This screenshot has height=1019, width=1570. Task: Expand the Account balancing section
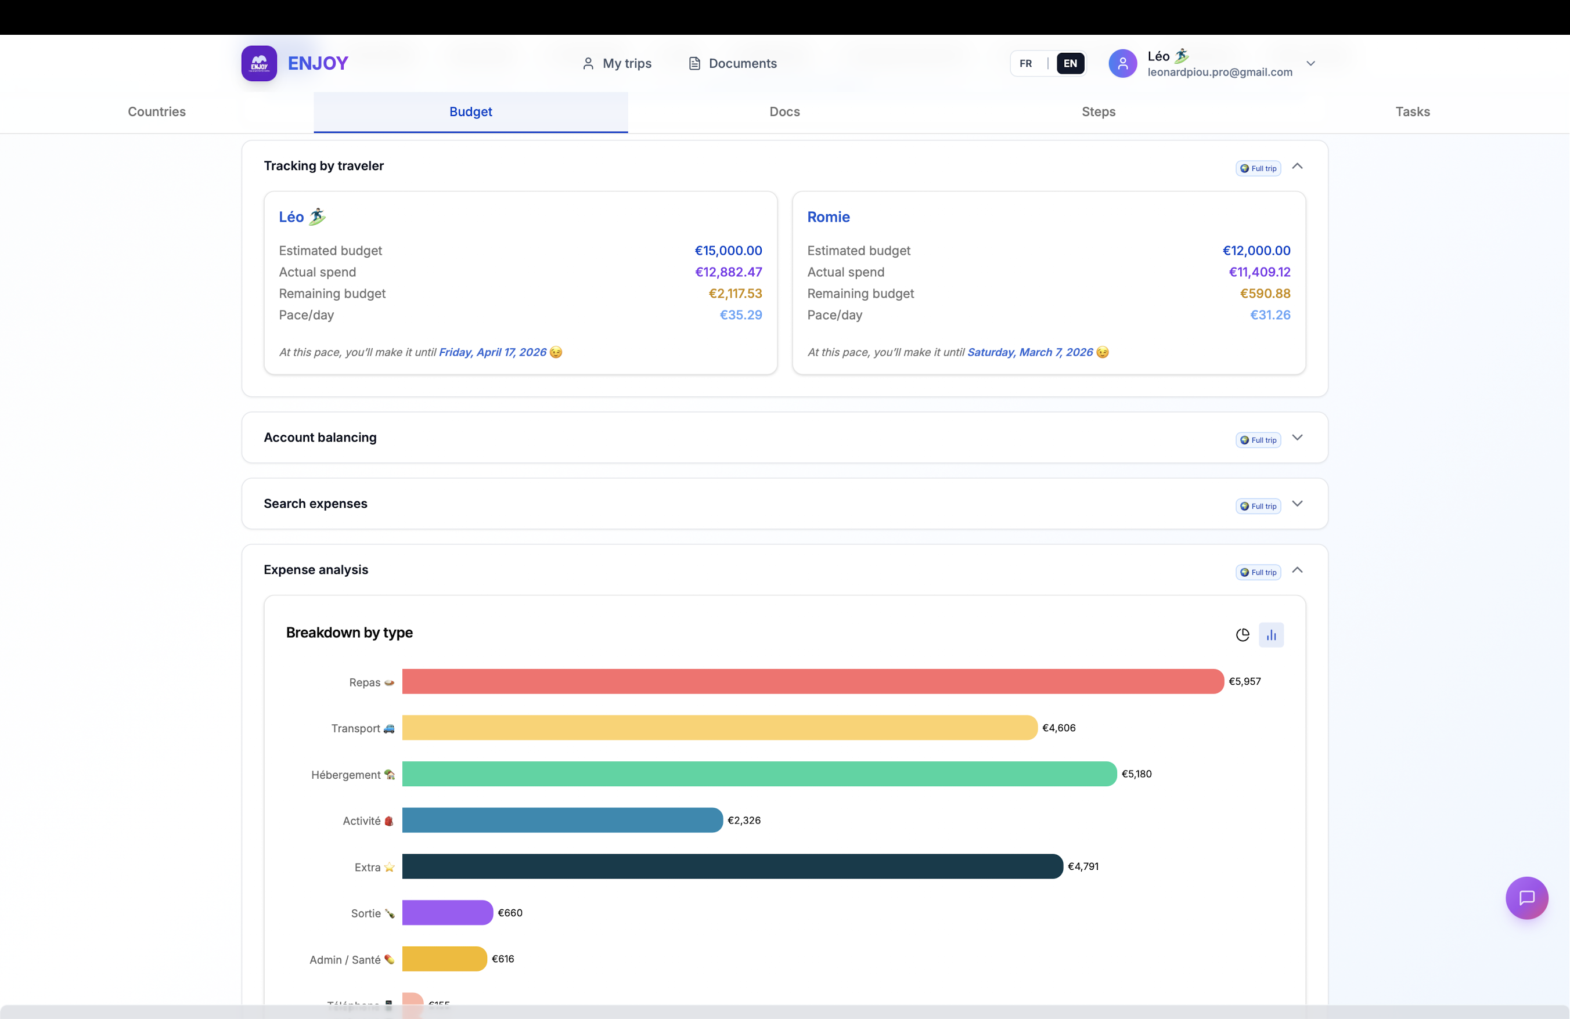tap(1297, 438)
